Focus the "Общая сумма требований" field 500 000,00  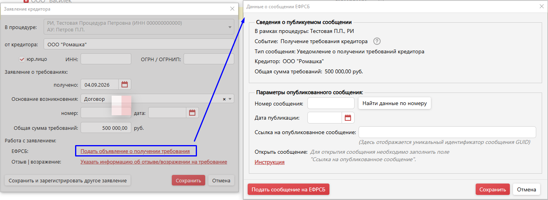(x=106, y=128)
